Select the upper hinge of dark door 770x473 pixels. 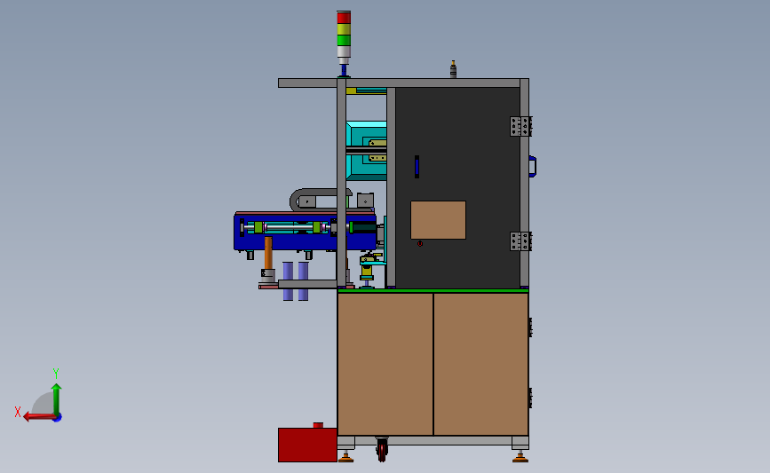(520, 127)
